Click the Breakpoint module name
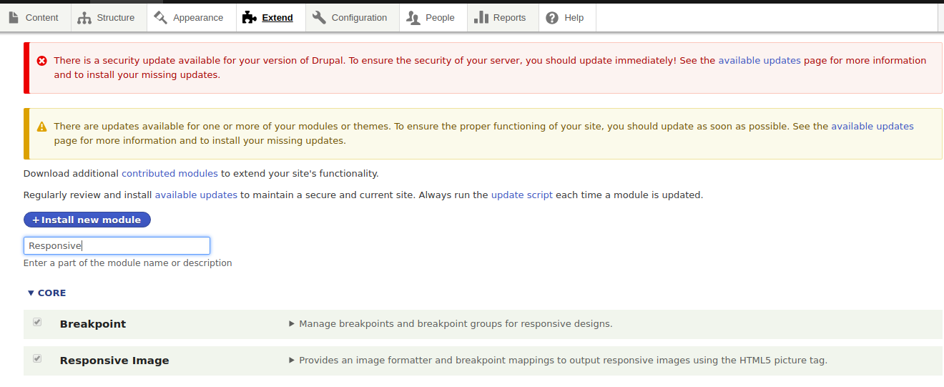The image size is (944, 387). click(x=93, y=324)
